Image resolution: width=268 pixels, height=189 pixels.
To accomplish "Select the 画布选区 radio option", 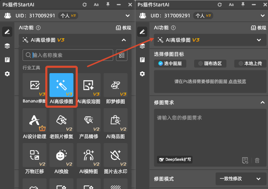I will [x=210, y=64].
